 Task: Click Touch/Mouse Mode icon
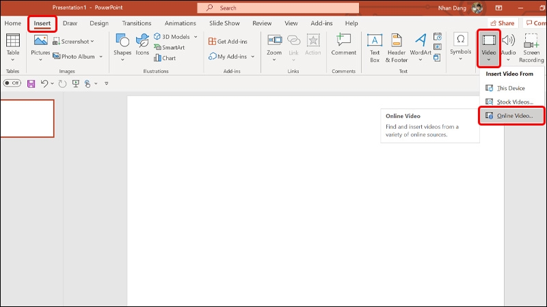point(88,83)
